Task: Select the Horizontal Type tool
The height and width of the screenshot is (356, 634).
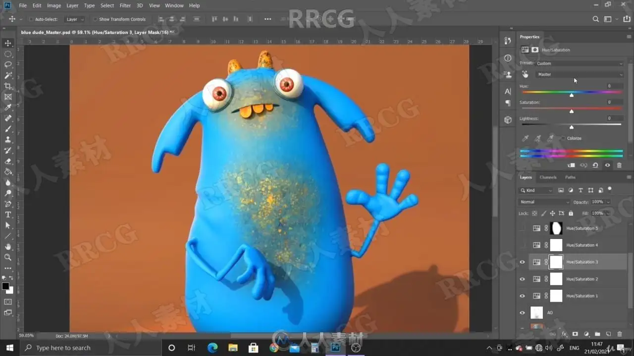Action: [x=8, y=215]
